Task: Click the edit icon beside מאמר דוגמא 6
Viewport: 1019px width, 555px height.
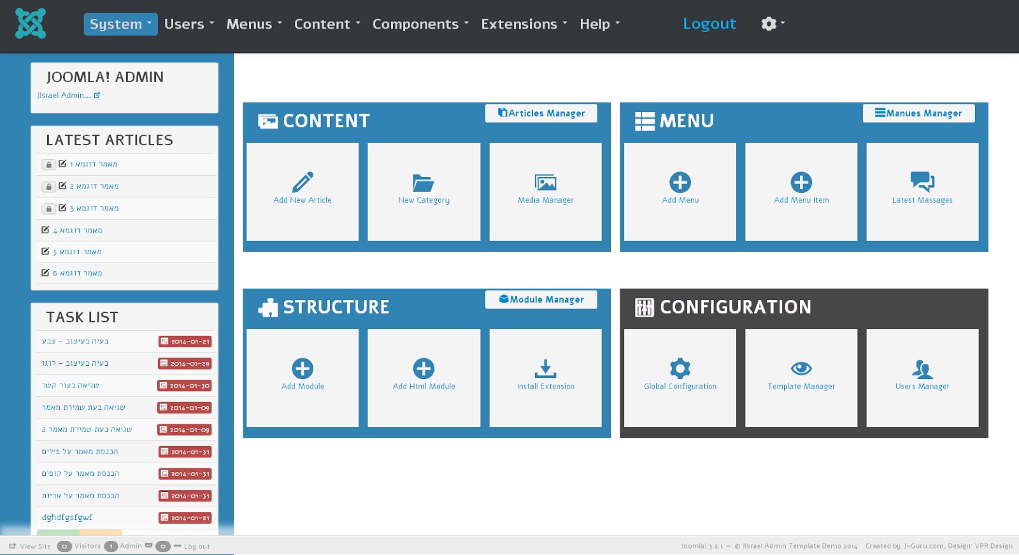Action: (45, 273)
